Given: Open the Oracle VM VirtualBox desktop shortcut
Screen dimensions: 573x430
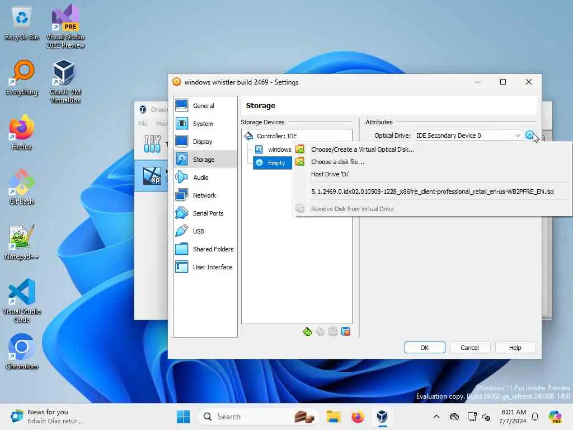Looking at the screenshot, I should tap(65, 82).
